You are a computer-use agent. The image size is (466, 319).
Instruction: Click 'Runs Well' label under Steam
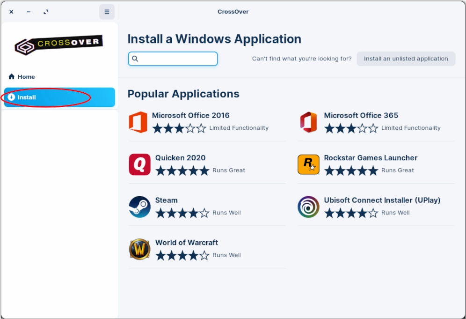pos(227,213)
